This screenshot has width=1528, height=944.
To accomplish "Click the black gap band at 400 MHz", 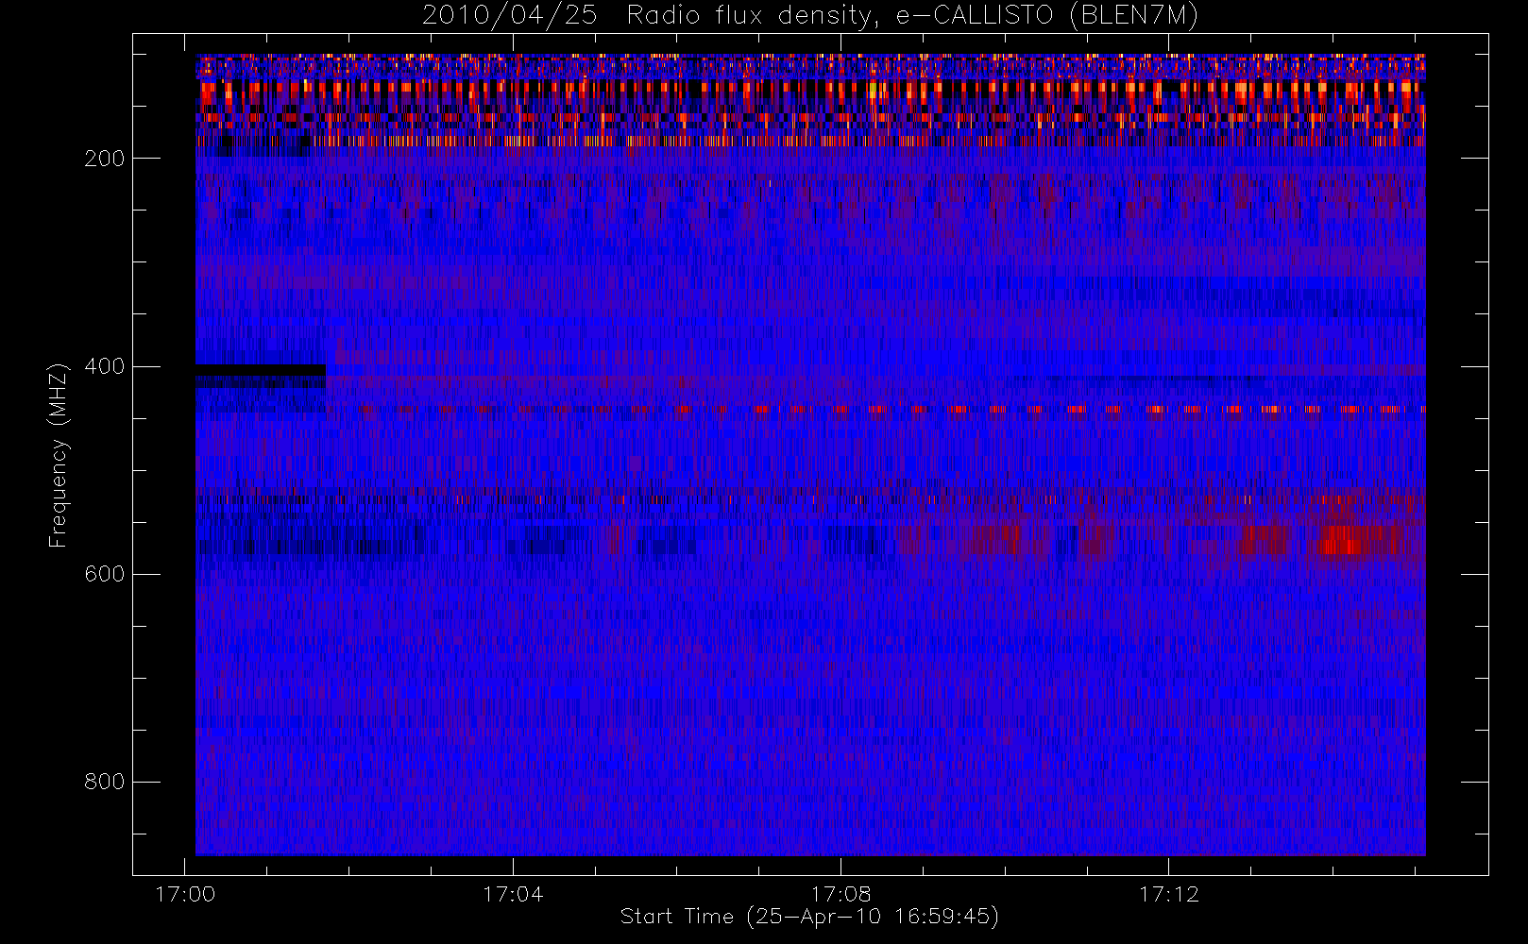I will tap(261, 370).
